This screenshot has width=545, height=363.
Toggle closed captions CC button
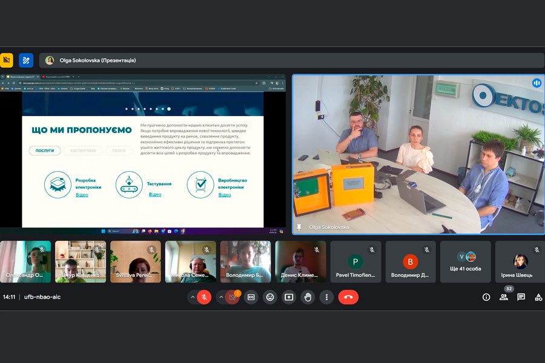251,297
